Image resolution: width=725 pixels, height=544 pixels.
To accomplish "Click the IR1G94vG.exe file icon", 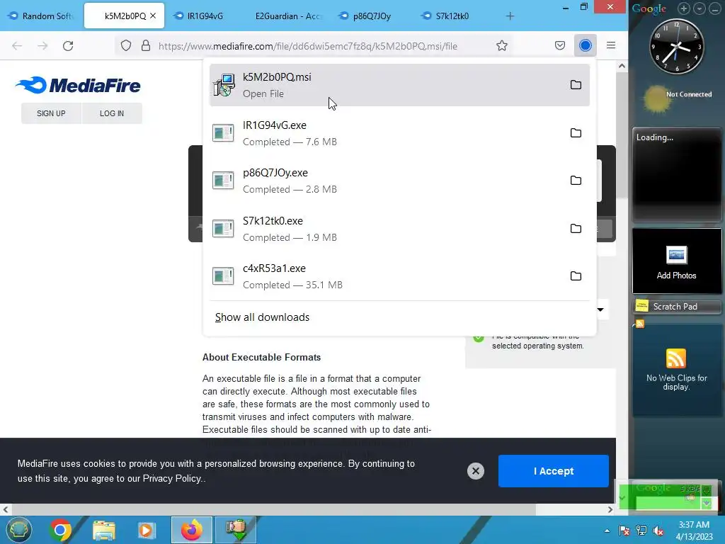I will point(223,132).
